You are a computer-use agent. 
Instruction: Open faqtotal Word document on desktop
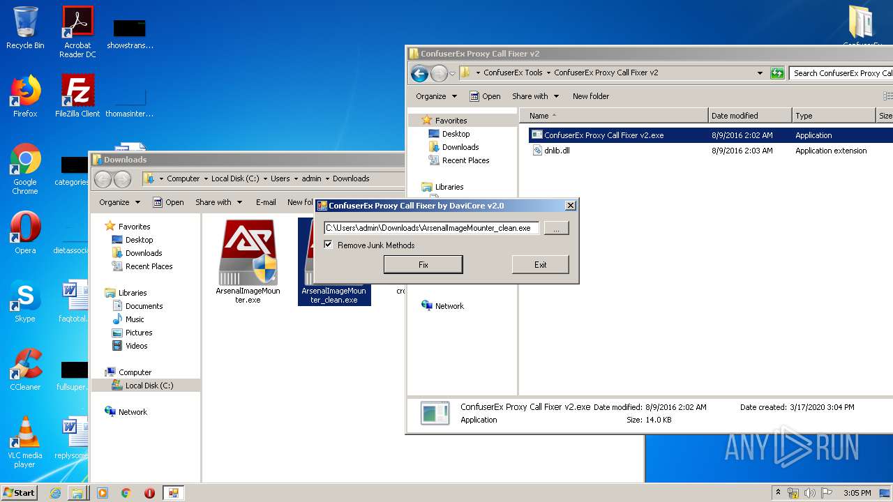[x=73, y=301]
